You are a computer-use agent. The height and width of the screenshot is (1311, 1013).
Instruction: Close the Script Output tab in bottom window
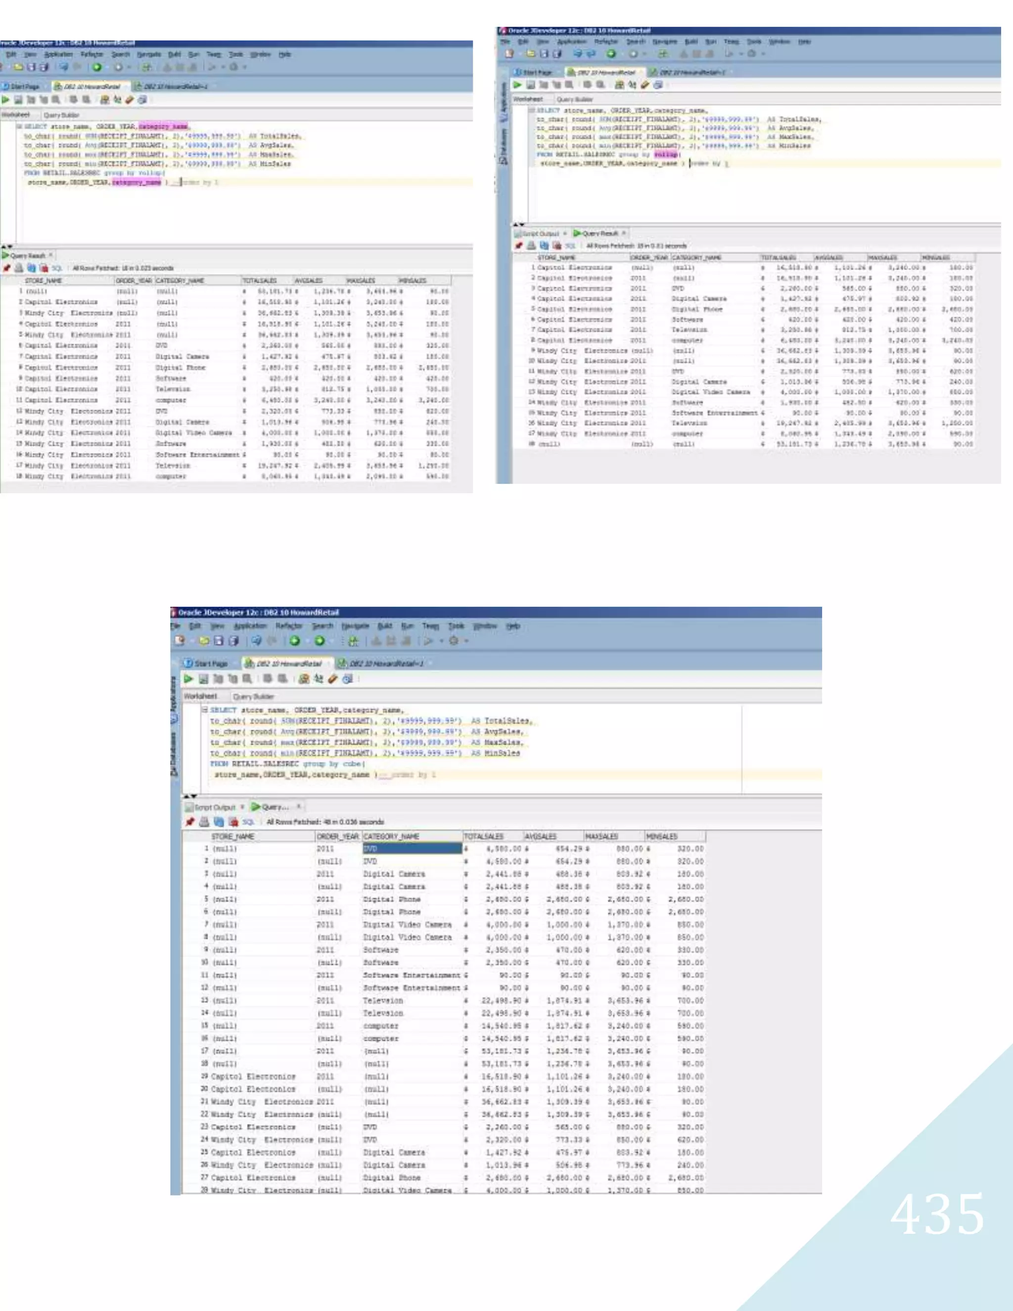(x=242, y=806)
